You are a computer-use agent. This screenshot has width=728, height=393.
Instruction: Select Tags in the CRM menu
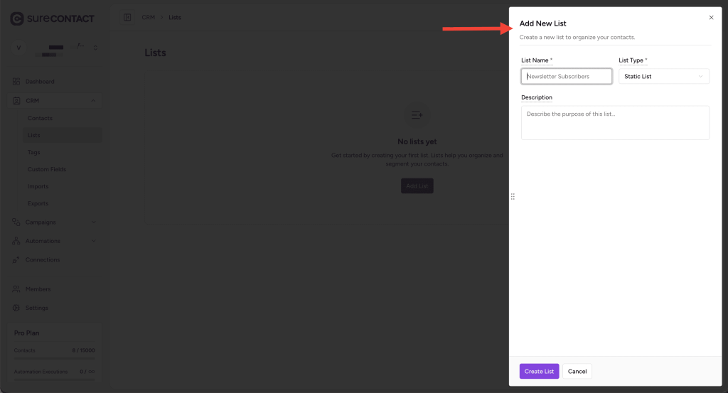(x=34, y=152)
